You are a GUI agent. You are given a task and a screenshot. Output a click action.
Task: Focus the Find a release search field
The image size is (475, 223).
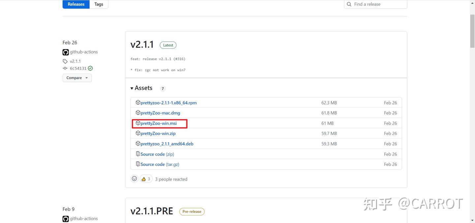click(375, 4)
